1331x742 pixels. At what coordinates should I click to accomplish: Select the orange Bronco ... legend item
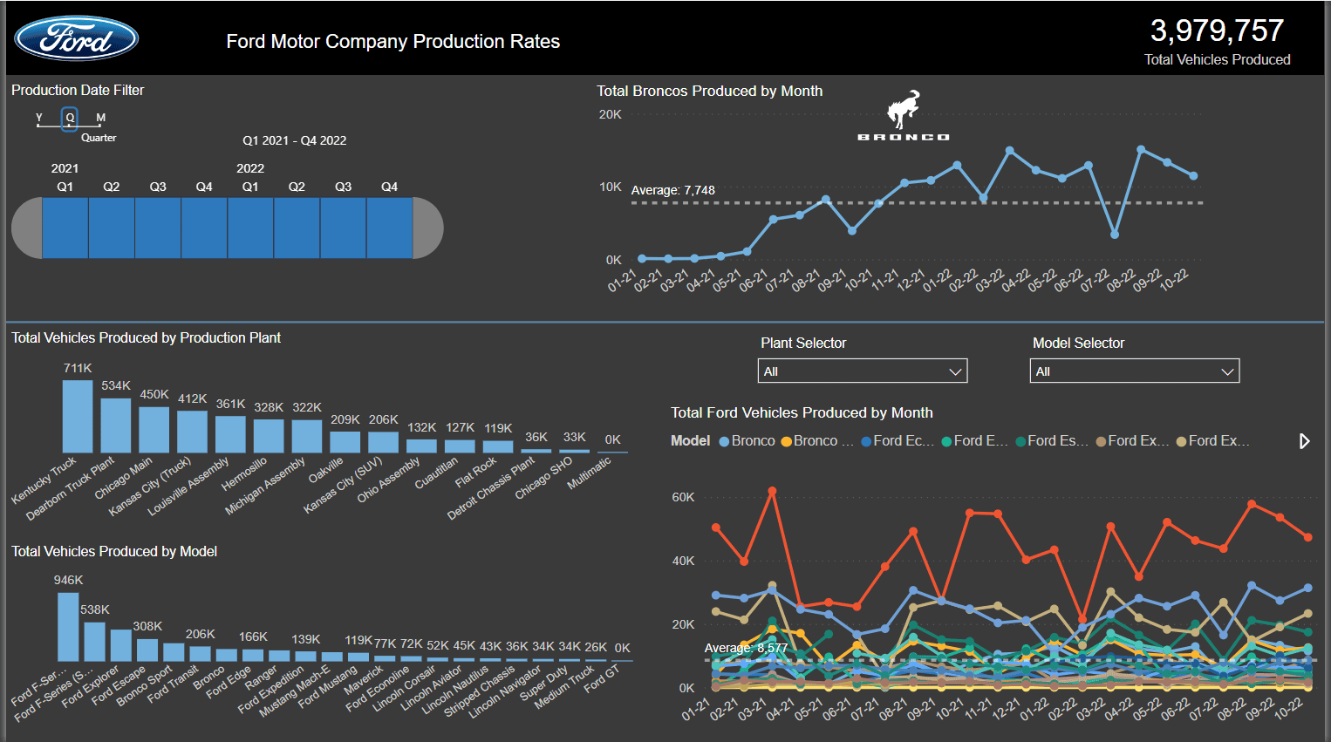(x=817, y=441)
